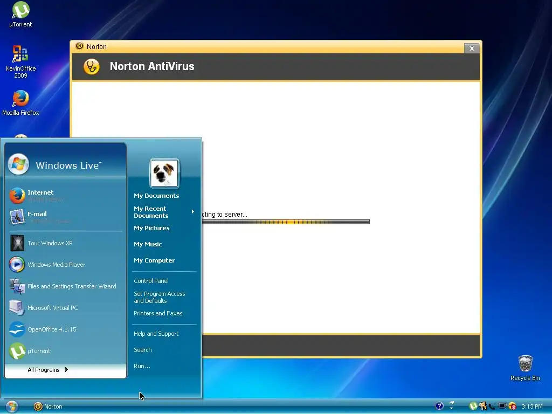552x414 pixels.
Task: Click the Norton stethoscope logo icon
Action: pos(92,66)
